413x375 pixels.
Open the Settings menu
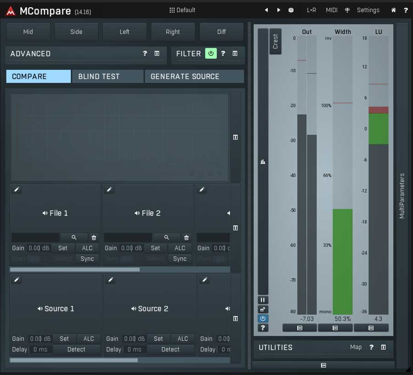pos(368,10)
